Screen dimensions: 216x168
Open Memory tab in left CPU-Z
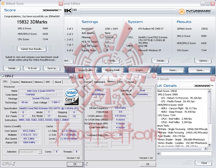pos(39,82)
